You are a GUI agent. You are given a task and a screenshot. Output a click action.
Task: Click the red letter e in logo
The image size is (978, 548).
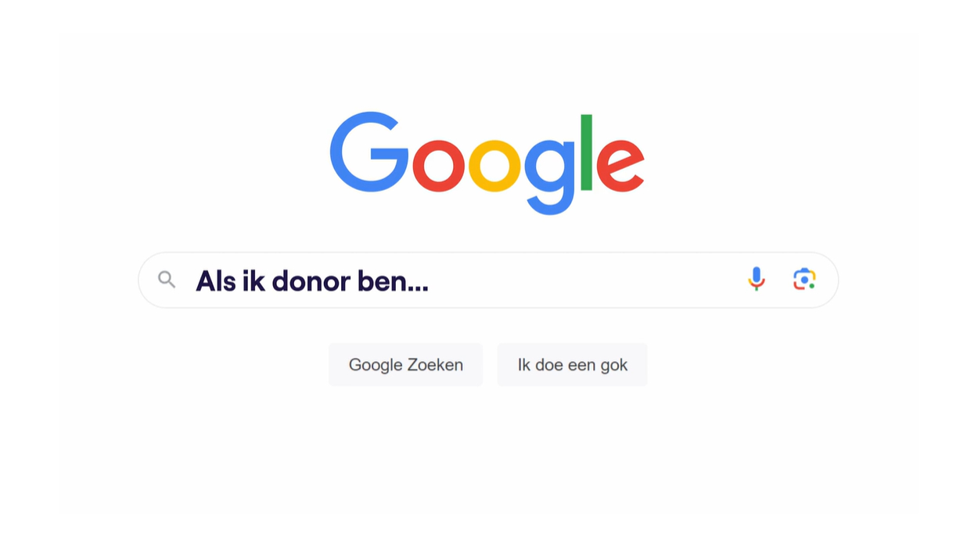pyautogui.click(x=620, y=165)
